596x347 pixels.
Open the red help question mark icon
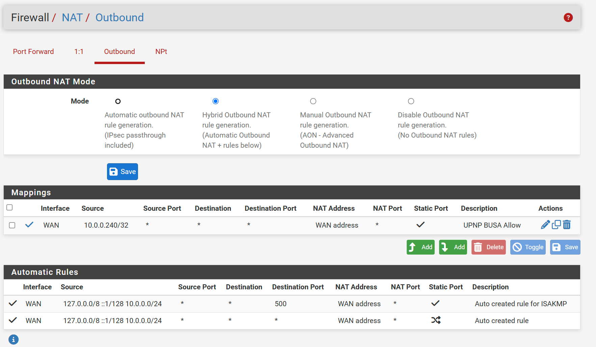(x=568, y=18)
